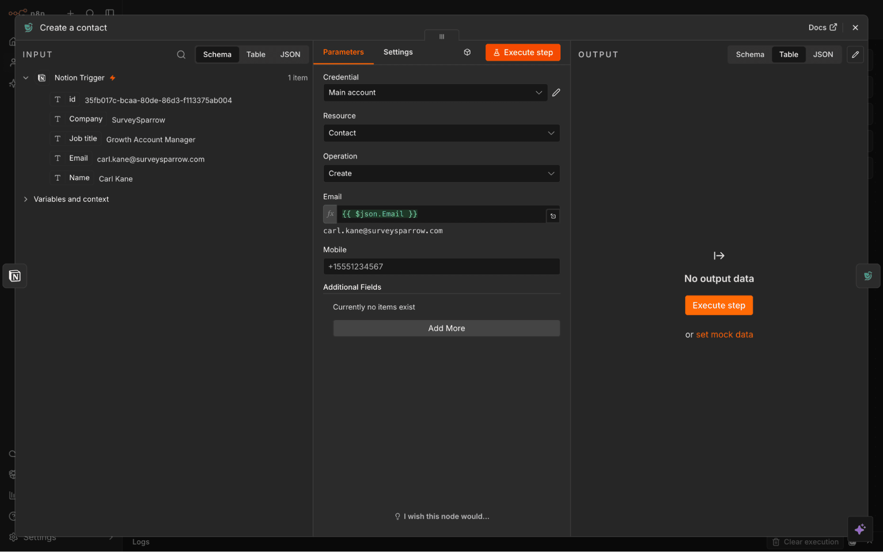The image size is (883, 552).
Task: Click the Email expression field
Action: pos(441,214)
